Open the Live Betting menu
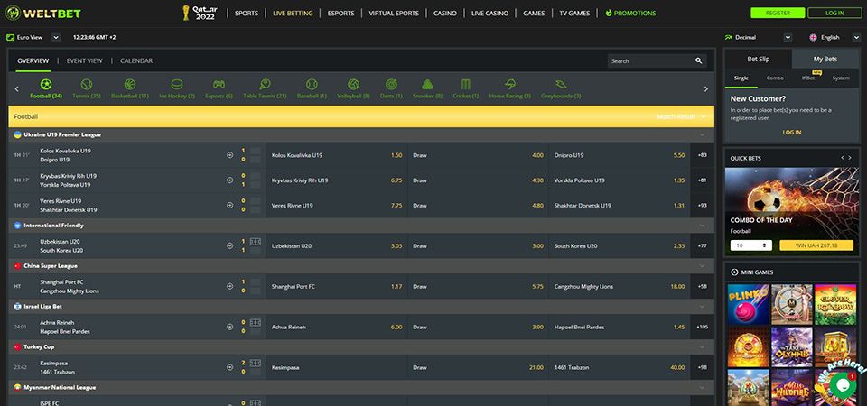This screenshot has width=867, height=406. coord(293,14)
